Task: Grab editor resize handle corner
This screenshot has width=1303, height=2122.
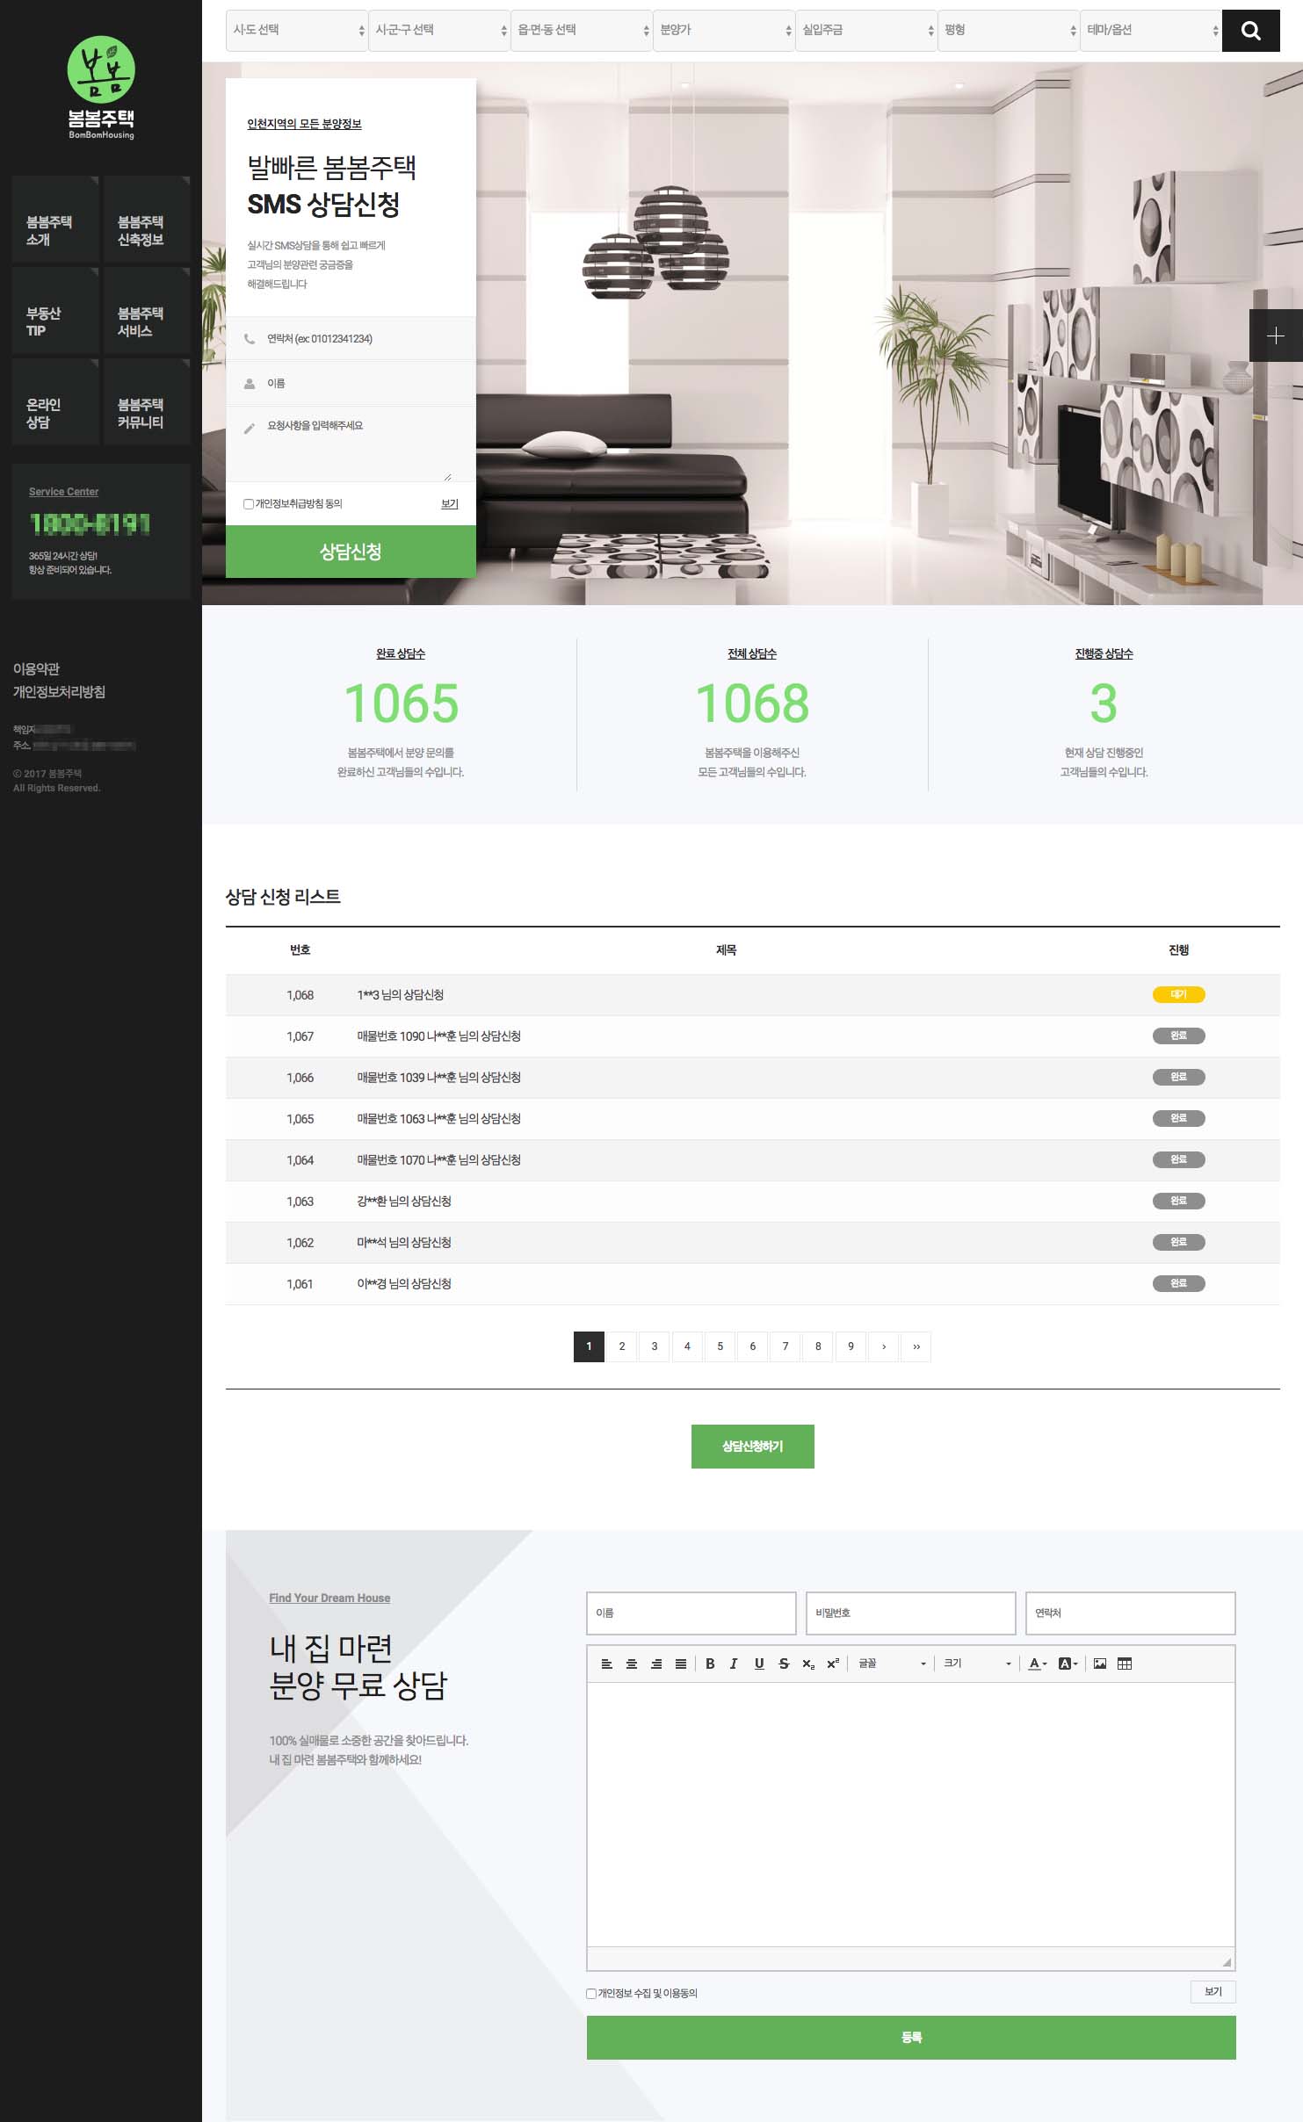Action: [1227, 1962]
